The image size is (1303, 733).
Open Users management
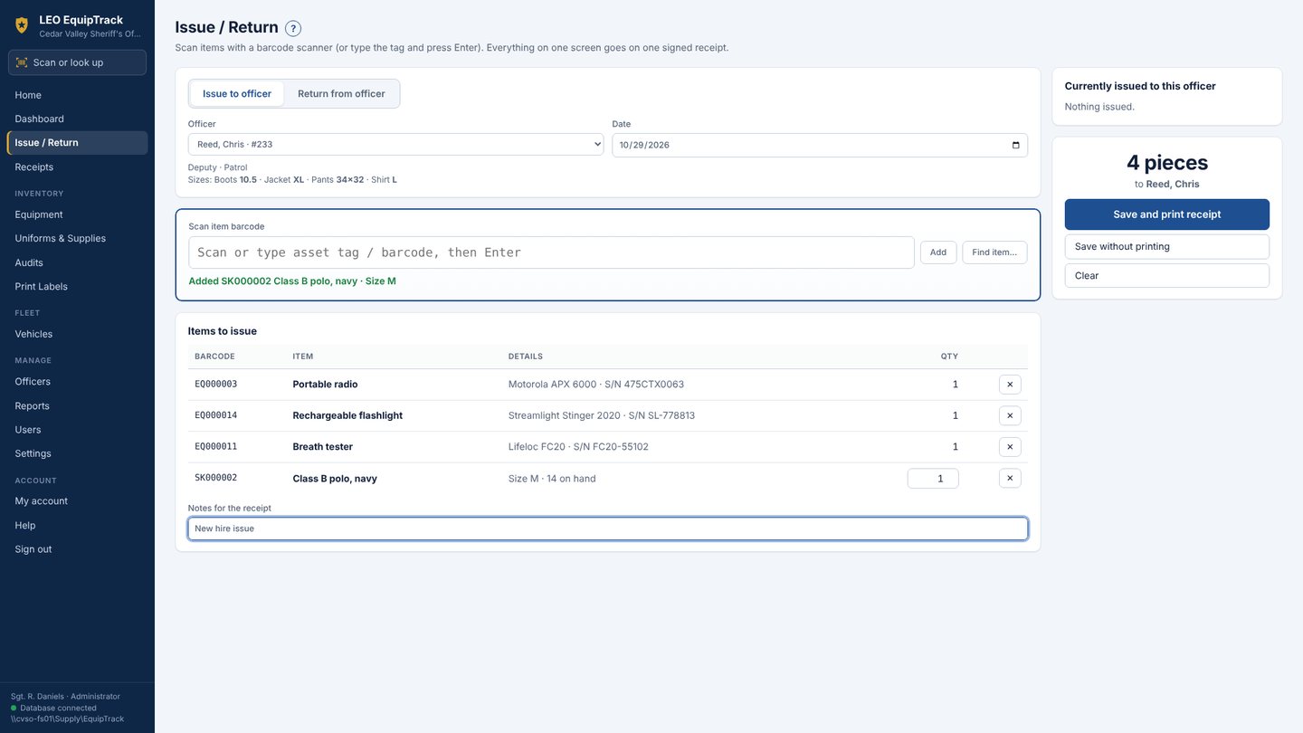coord(77,430)
